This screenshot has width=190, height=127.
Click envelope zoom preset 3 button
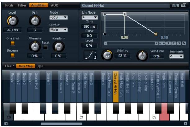click(x=179, y=43)
